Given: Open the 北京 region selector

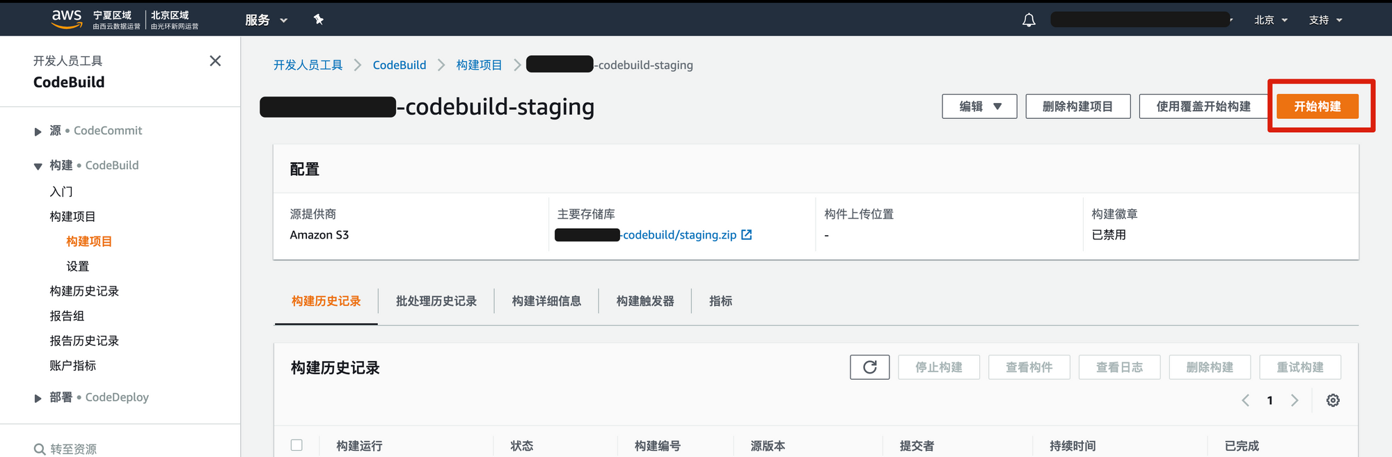Looking at the screenshot, I should coord(1270,20).
